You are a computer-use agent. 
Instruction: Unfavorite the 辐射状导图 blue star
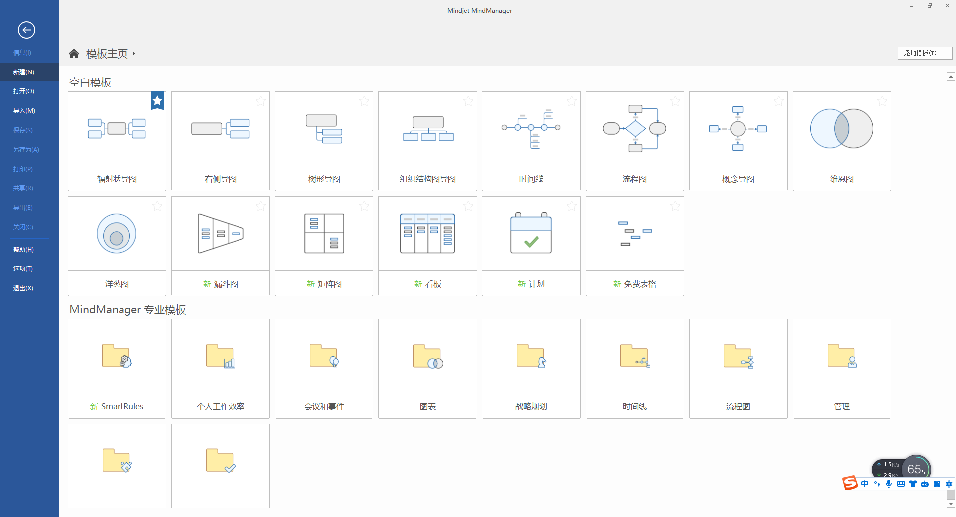pyautogui.click(x=157, y=101)
